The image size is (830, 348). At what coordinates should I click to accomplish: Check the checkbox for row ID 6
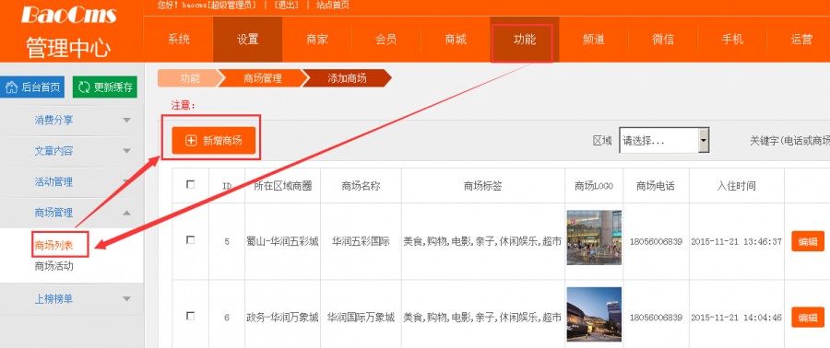pyautogui.click(x=191, y=317)
